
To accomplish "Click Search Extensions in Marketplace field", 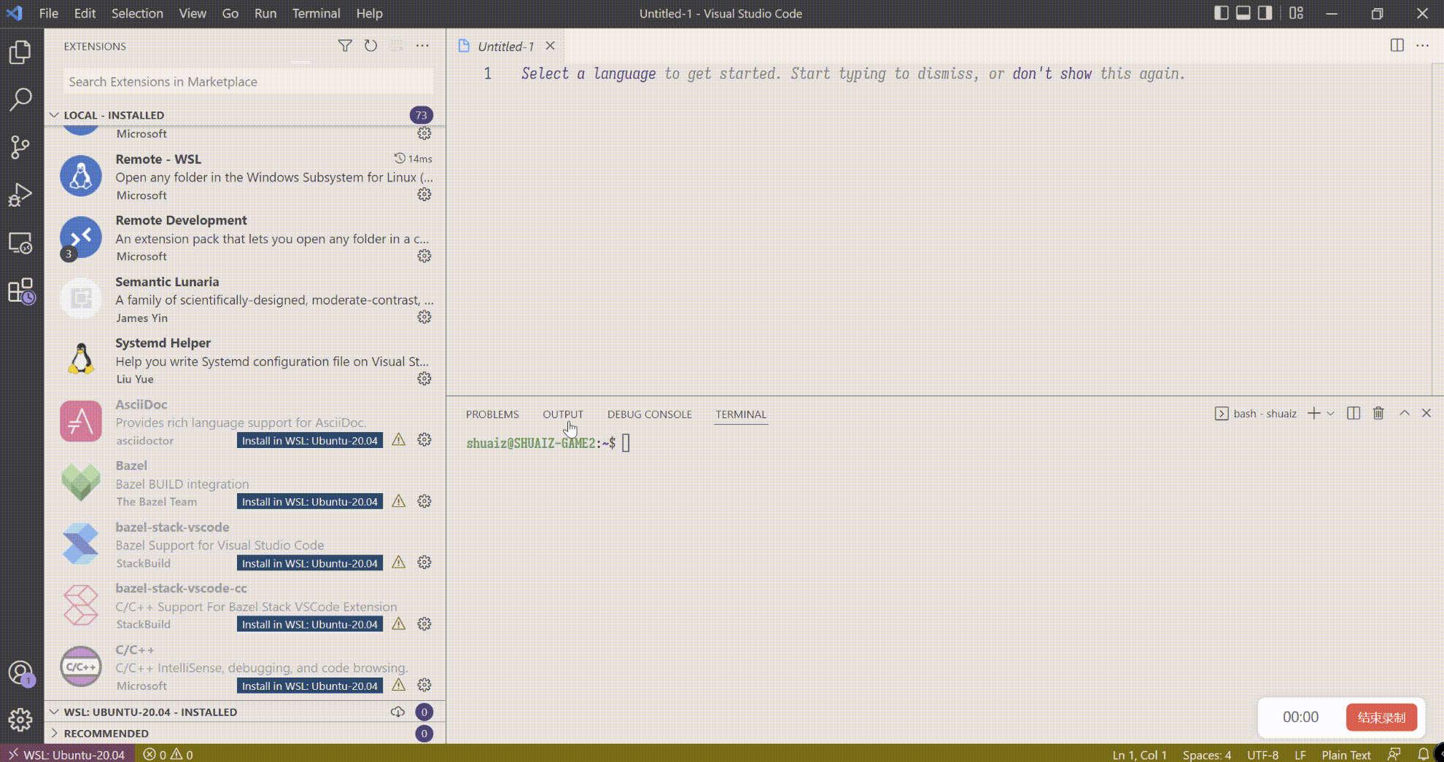I will coord(249,82).
